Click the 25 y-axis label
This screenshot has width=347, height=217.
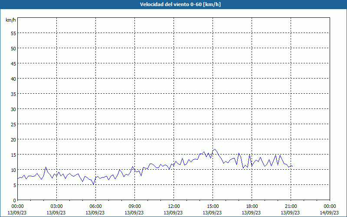[x=13, y=125]
